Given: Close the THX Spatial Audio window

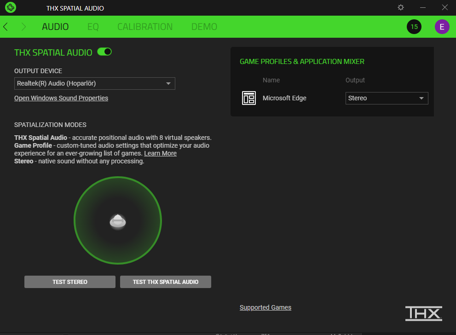Looking at the screenshot, I should coord(444,7).
